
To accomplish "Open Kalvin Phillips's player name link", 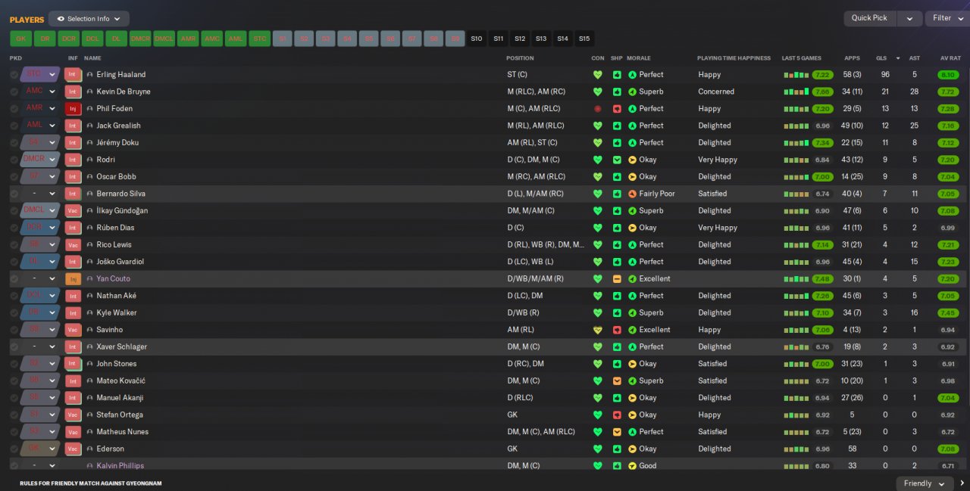I will point(120,466).
